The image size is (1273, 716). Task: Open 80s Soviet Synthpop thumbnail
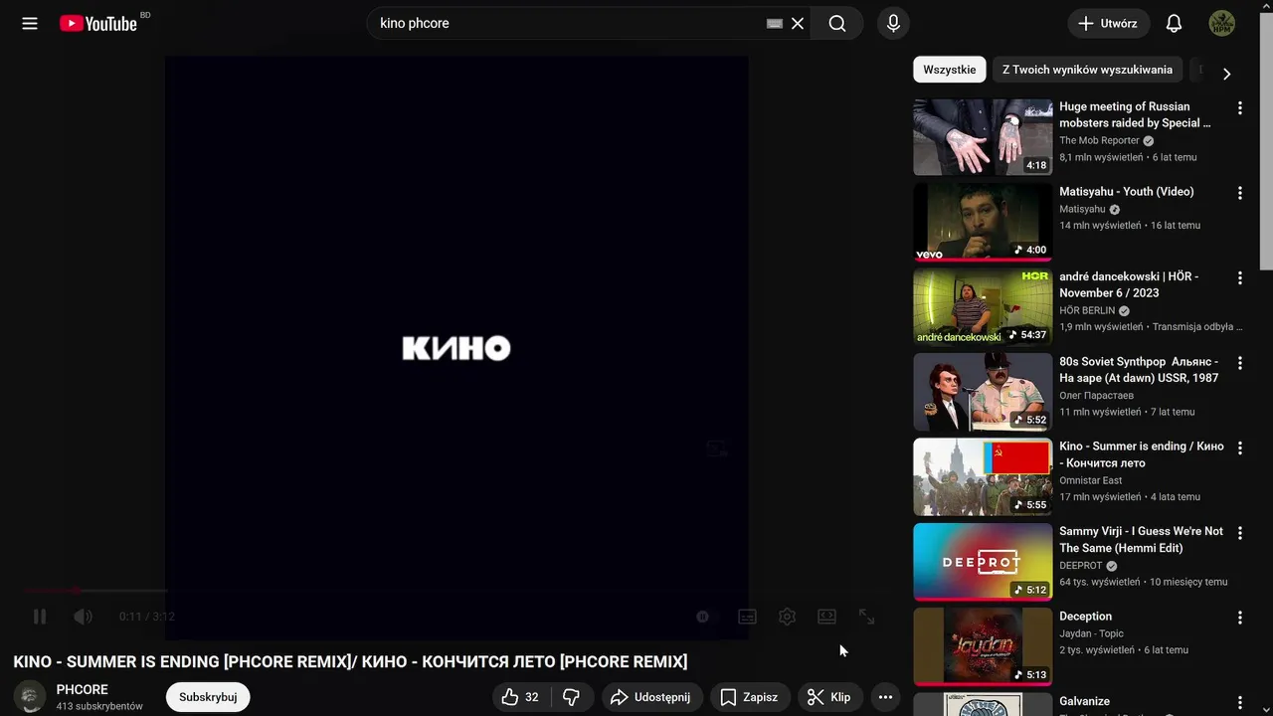point(983,392)
